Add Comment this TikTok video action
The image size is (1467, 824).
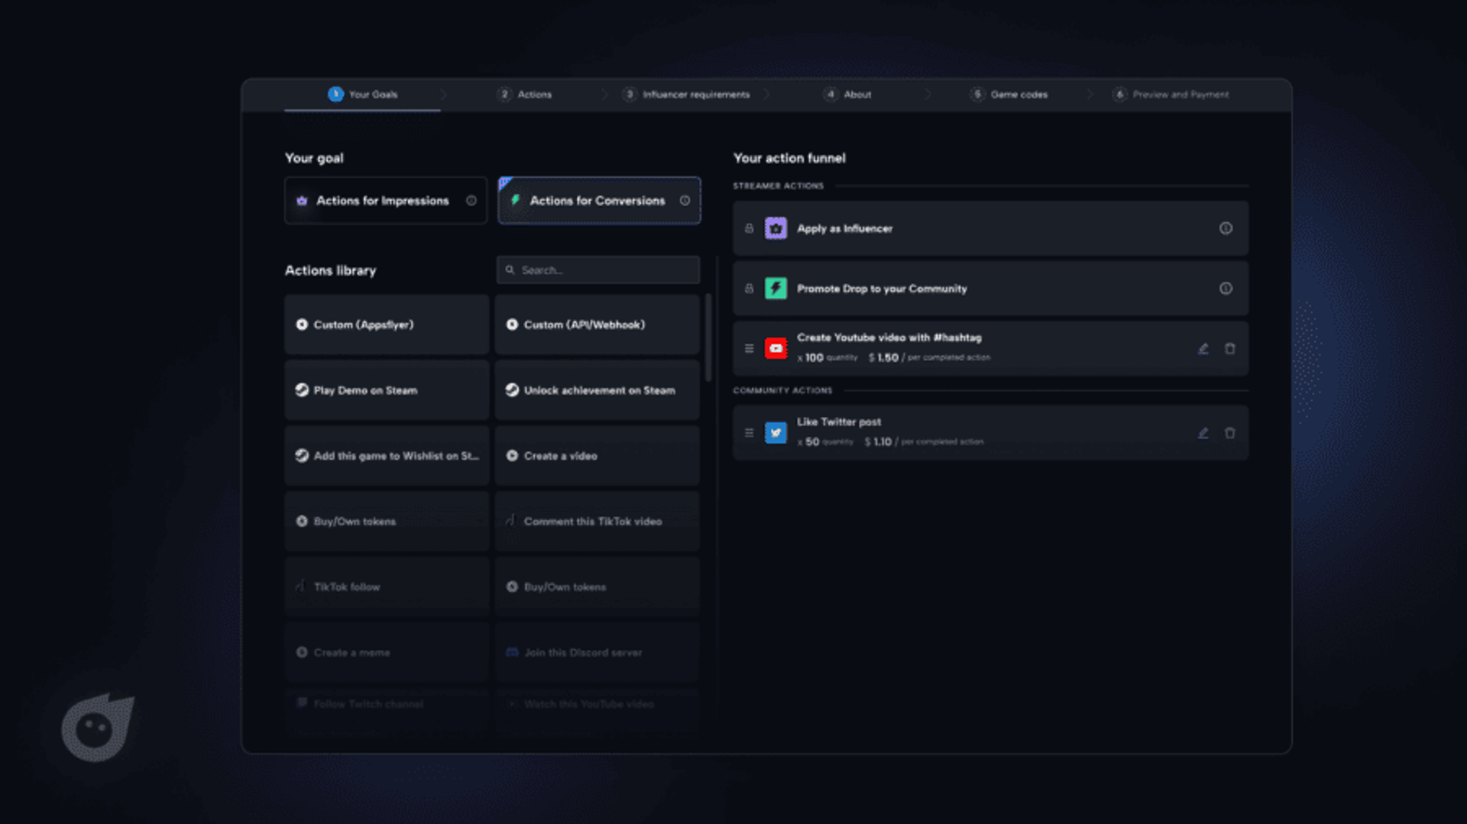click(x=597, y=522)
